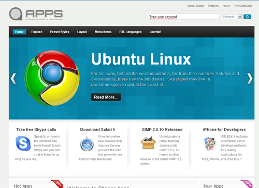Click the Chrome logo in the slideshow
259x188 pixels.
pyautogui.click(x=52, y=78)
